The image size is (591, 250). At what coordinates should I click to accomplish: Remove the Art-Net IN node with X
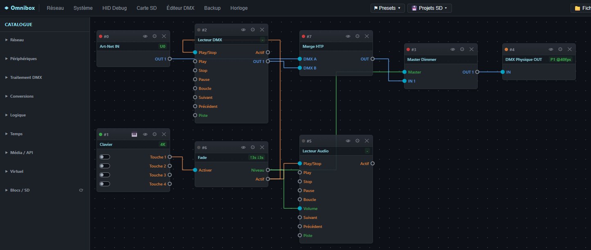164,36
